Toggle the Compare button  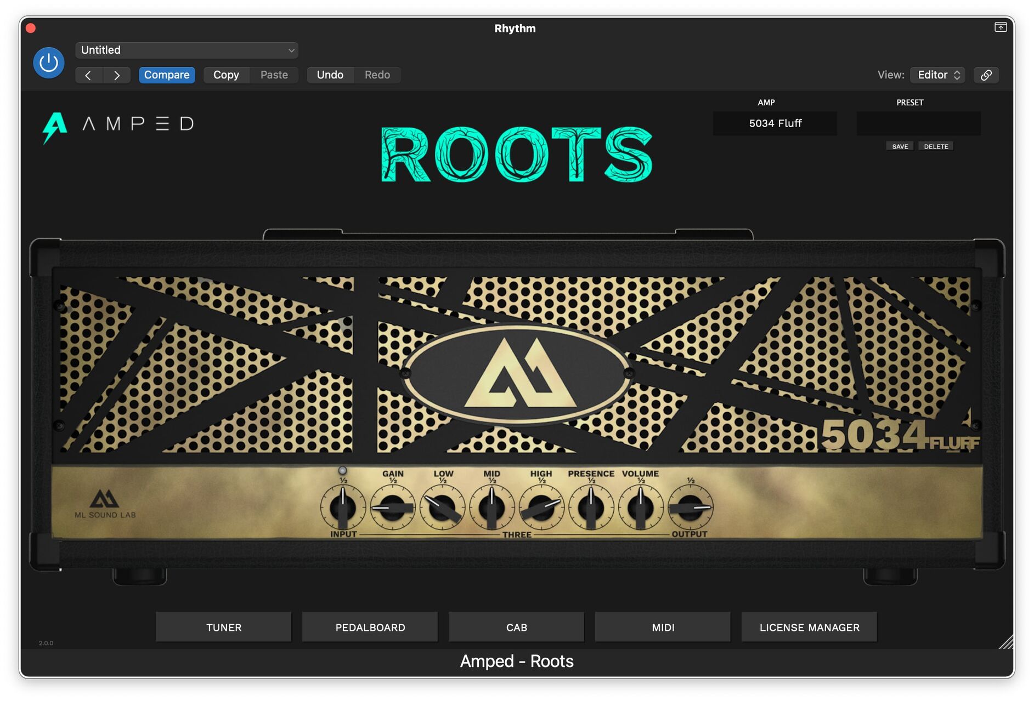pos(167,75)
